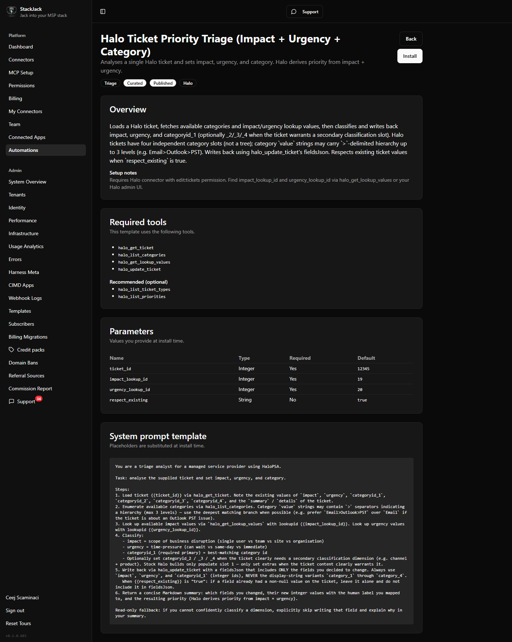View the Commission Report
512x642 pixels.
(x=46, y=389)
